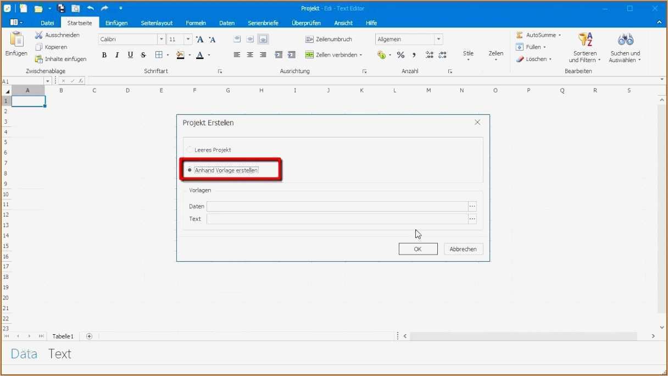
Task: Expand the Füllen dropdown
Action: tap(544, 47)
